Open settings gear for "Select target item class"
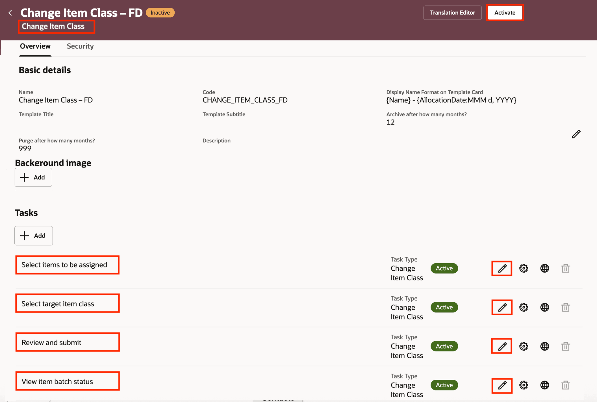The height and width of the screenshot is (402, 597). [x=524, y=307]
